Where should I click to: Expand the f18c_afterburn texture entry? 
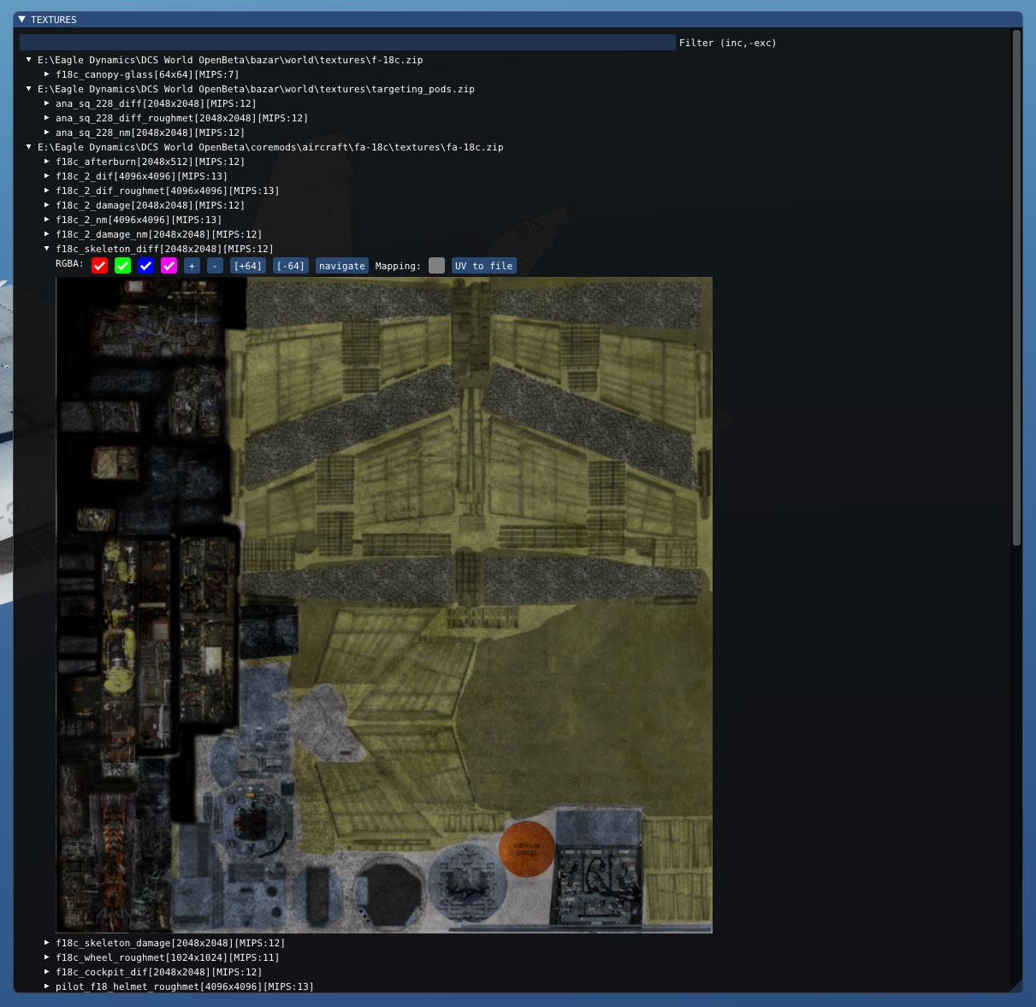click(47, 162)
